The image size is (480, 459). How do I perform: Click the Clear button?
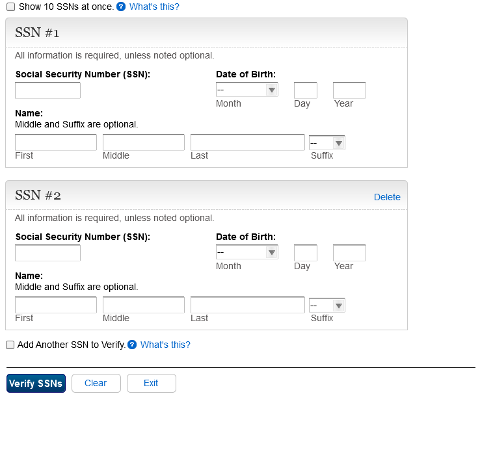96,384
